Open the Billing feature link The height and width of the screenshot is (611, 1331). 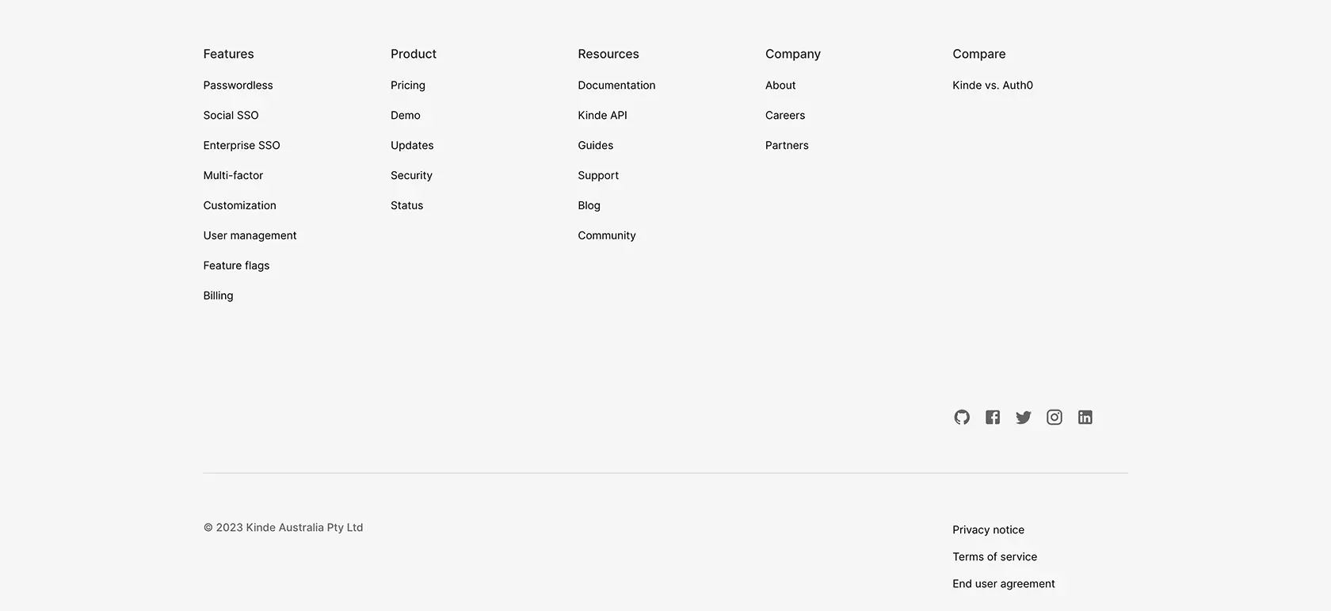click(x=218, y=296)
